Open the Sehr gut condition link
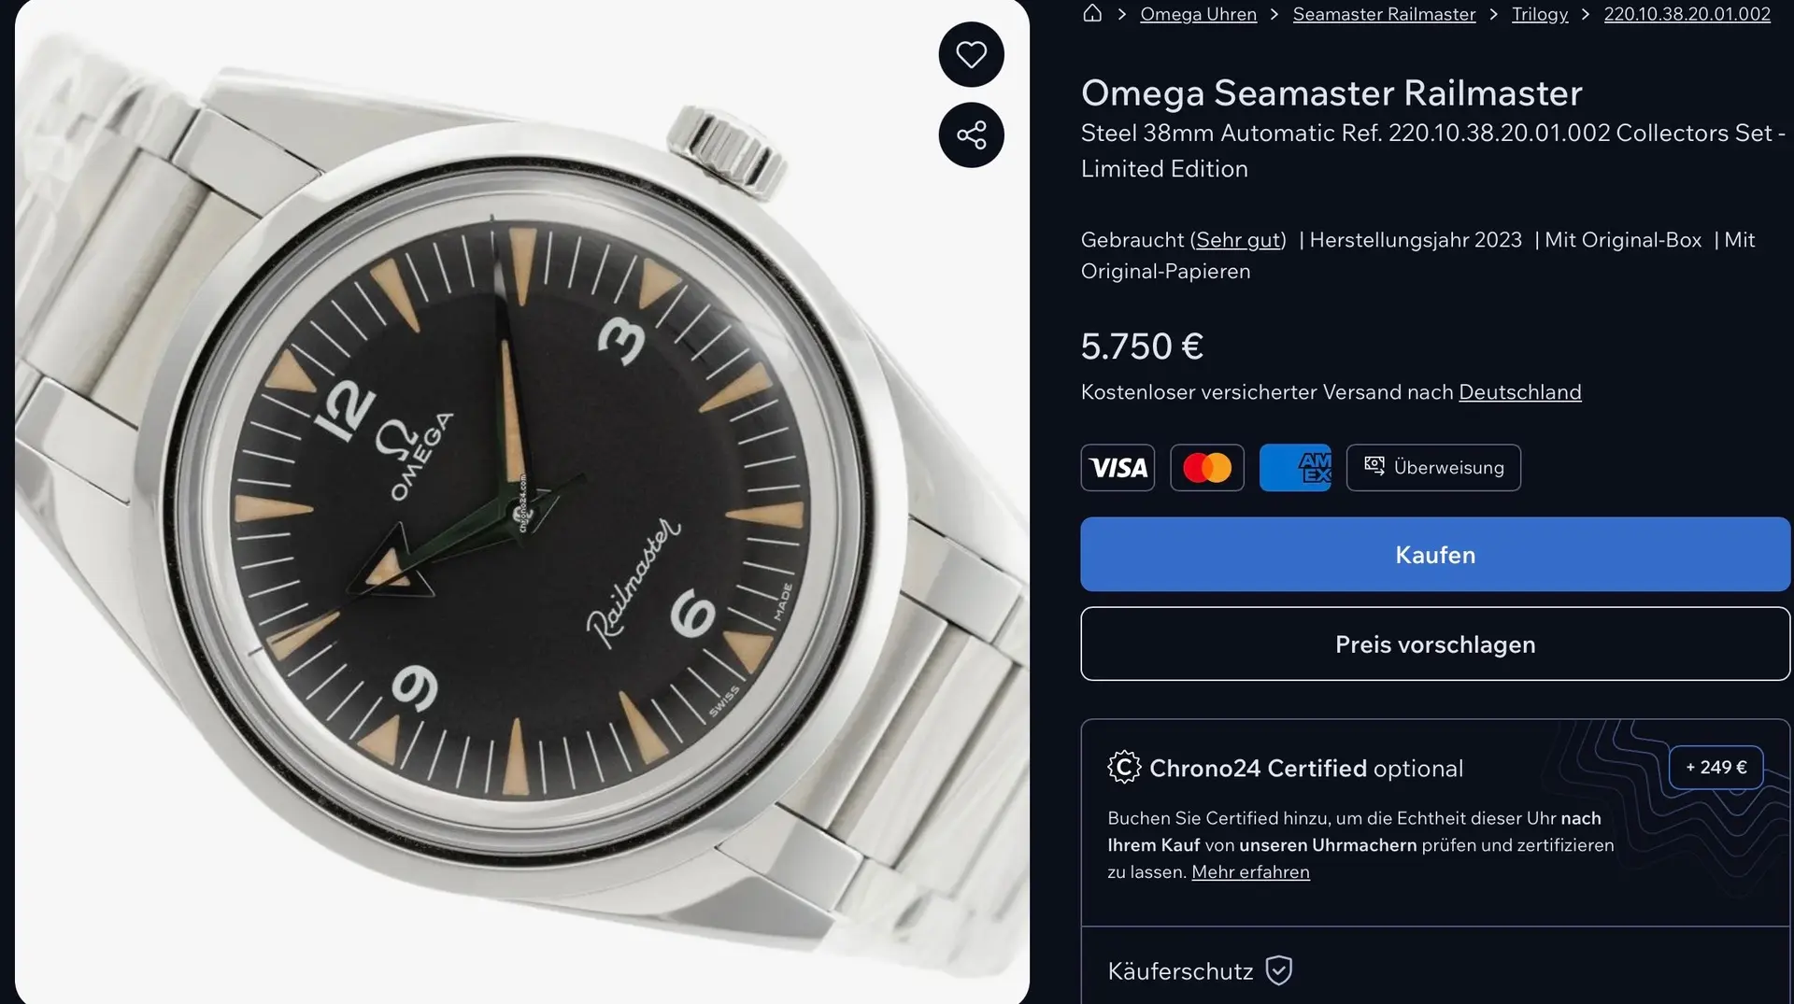 [x=1238, y=240]
